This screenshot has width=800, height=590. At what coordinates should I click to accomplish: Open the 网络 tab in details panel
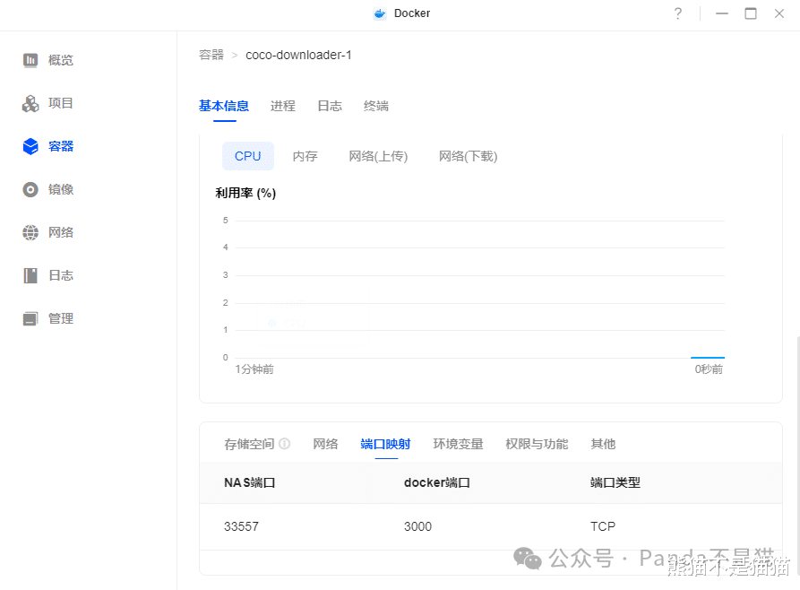click(325, 444)
